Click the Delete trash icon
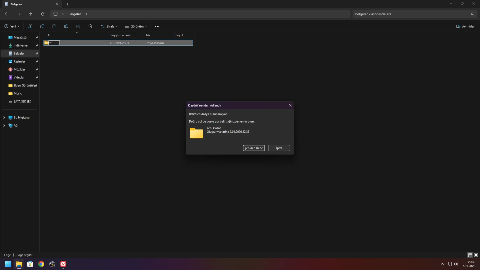This screenshot has width=480, height=270. [90, 26]
